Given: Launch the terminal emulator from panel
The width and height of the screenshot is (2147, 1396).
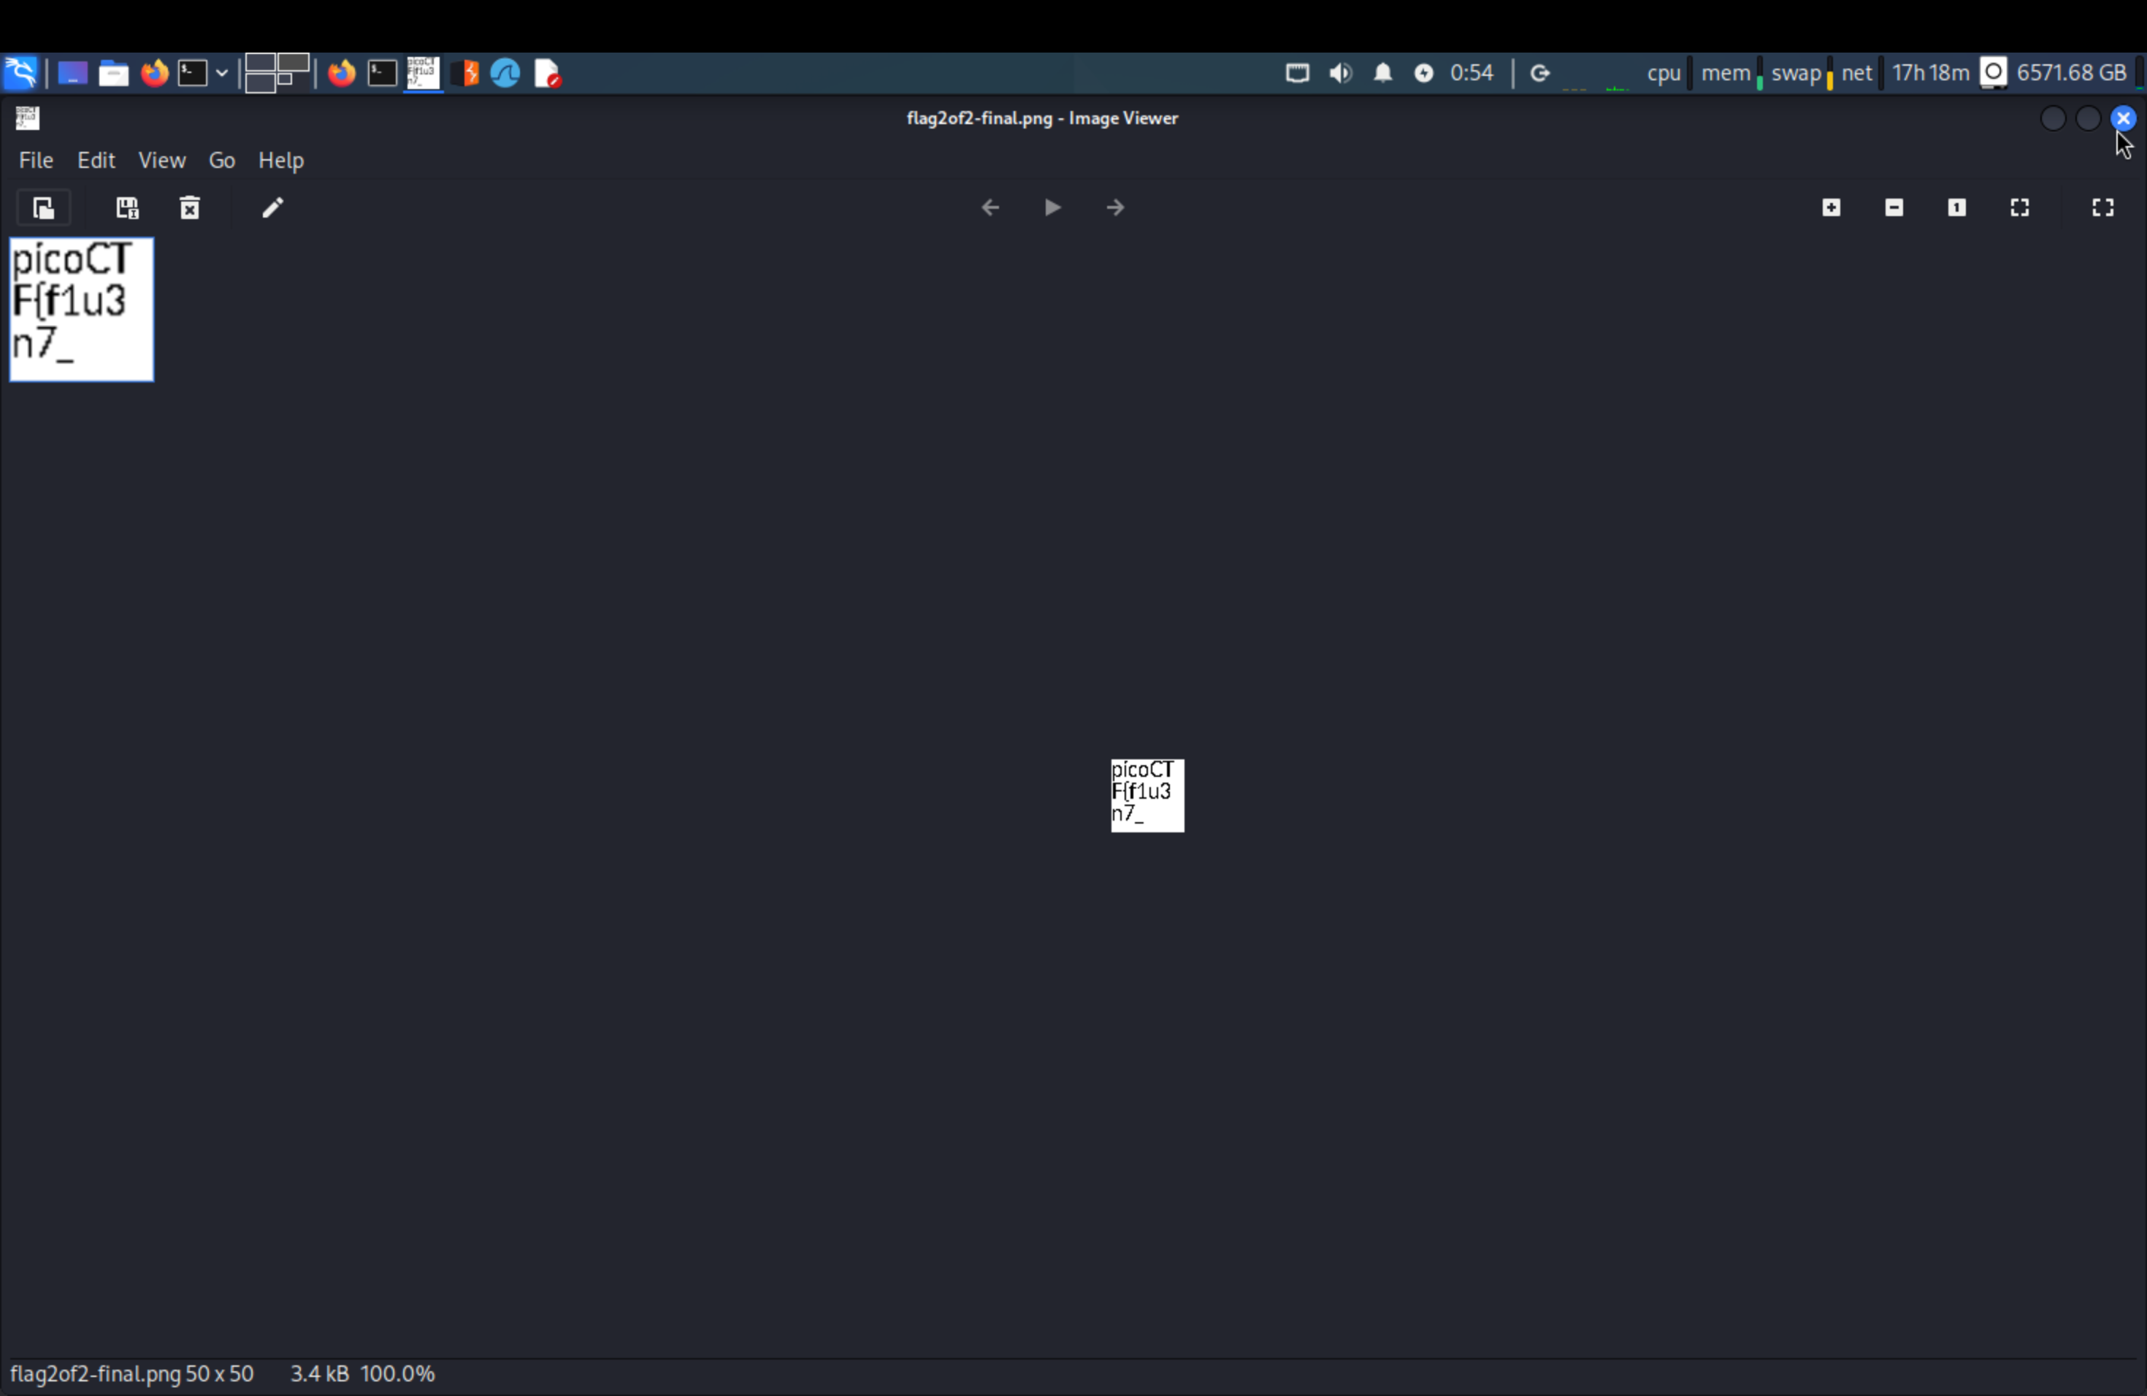Looking at the screenshot, I should 192,73.
